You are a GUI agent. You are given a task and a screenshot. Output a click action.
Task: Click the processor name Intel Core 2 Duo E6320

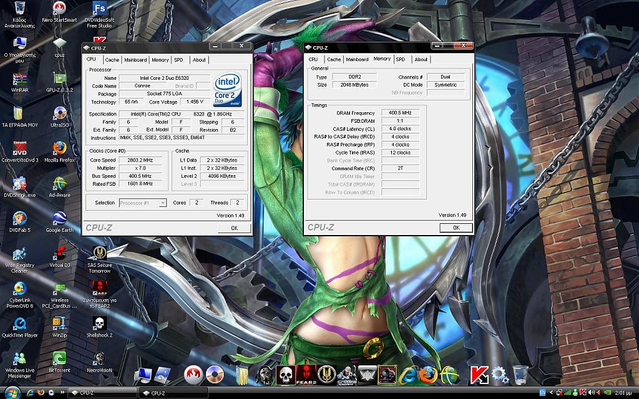[164, 78]
